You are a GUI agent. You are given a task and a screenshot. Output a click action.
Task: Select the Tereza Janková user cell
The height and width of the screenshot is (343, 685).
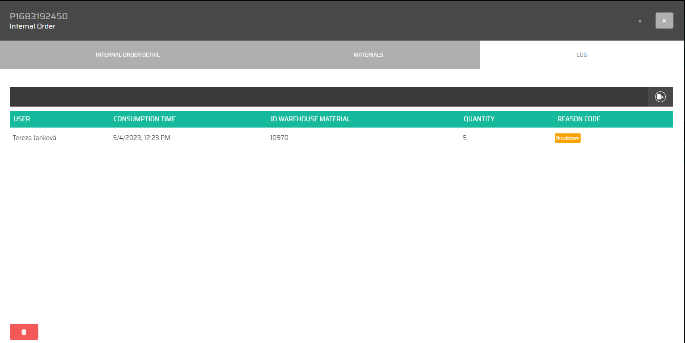(35, 138)
